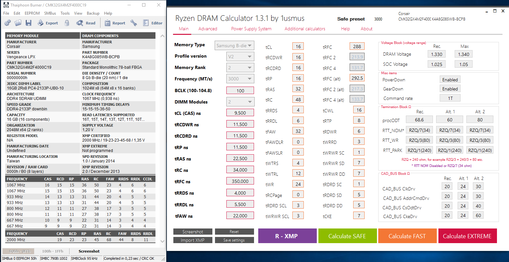
Task: Select the 000h - 0FFh tab in Thaiphoon Burner
Action: [x=18, y=251]
